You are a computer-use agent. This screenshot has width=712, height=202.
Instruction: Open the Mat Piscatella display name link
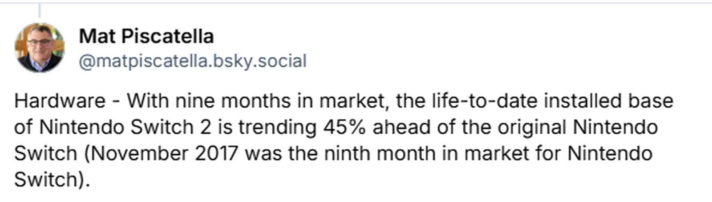tap(146, 36)
